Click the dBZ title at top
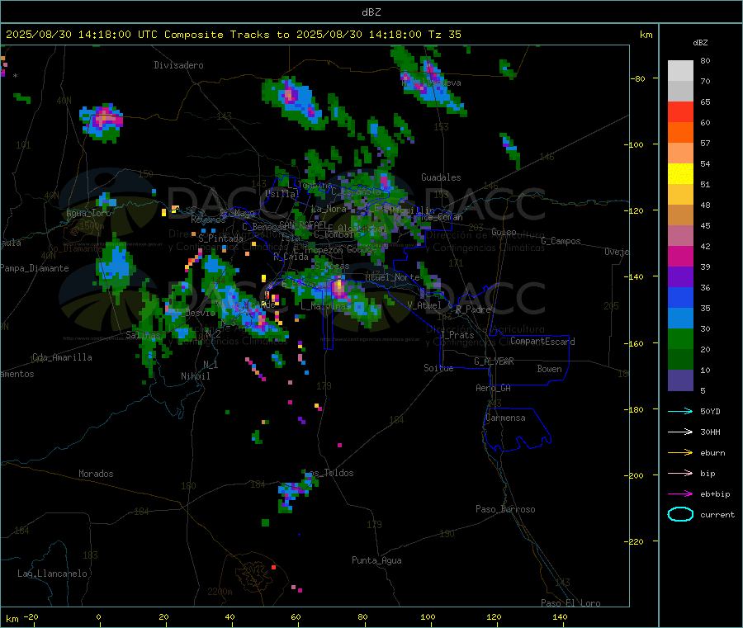The image size is (743, 628). coord(371,12)
